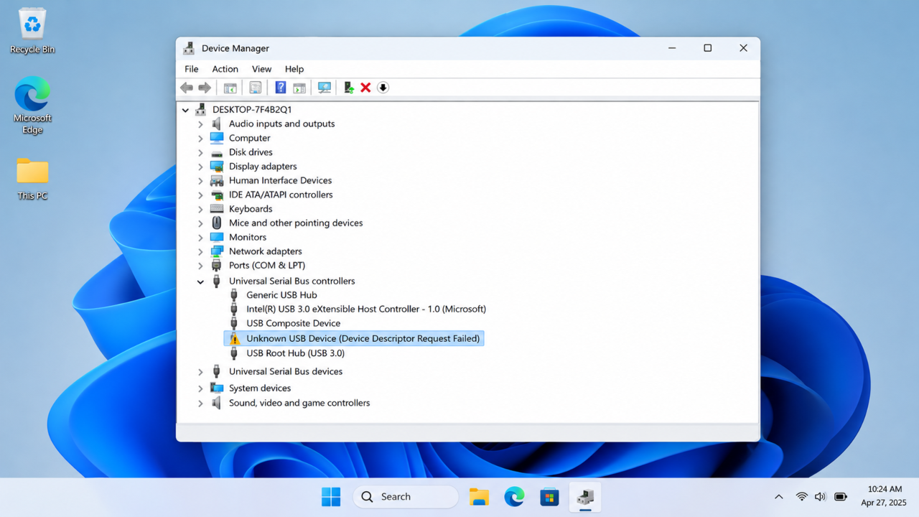This screenshot has height=517, width=919.
Task: Click the Properties toolbar icon
Action: click(x=256, y=88)
